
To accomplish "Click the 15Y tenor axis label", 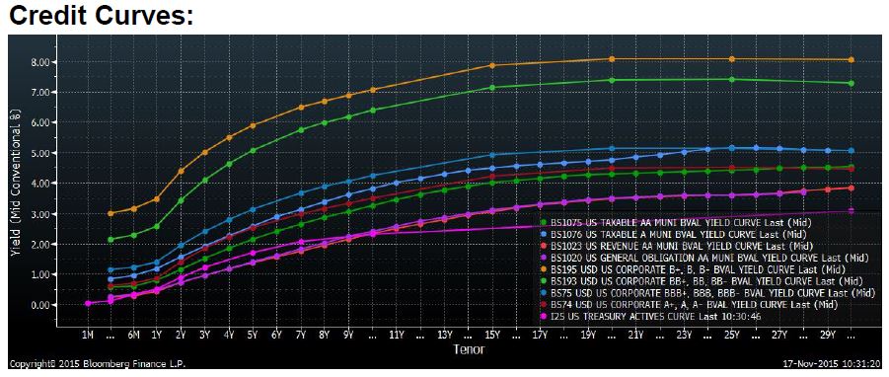I will 492,335.
